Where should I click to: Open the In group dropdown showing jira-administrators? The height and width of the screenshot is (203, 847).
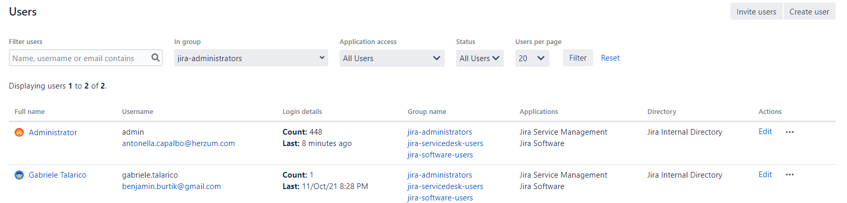[251, 58]
